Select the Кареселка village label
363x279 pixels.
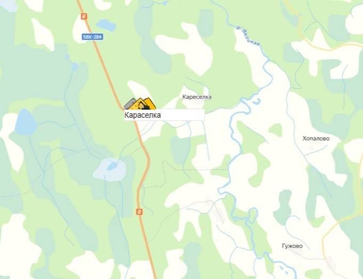click(197, 97)
